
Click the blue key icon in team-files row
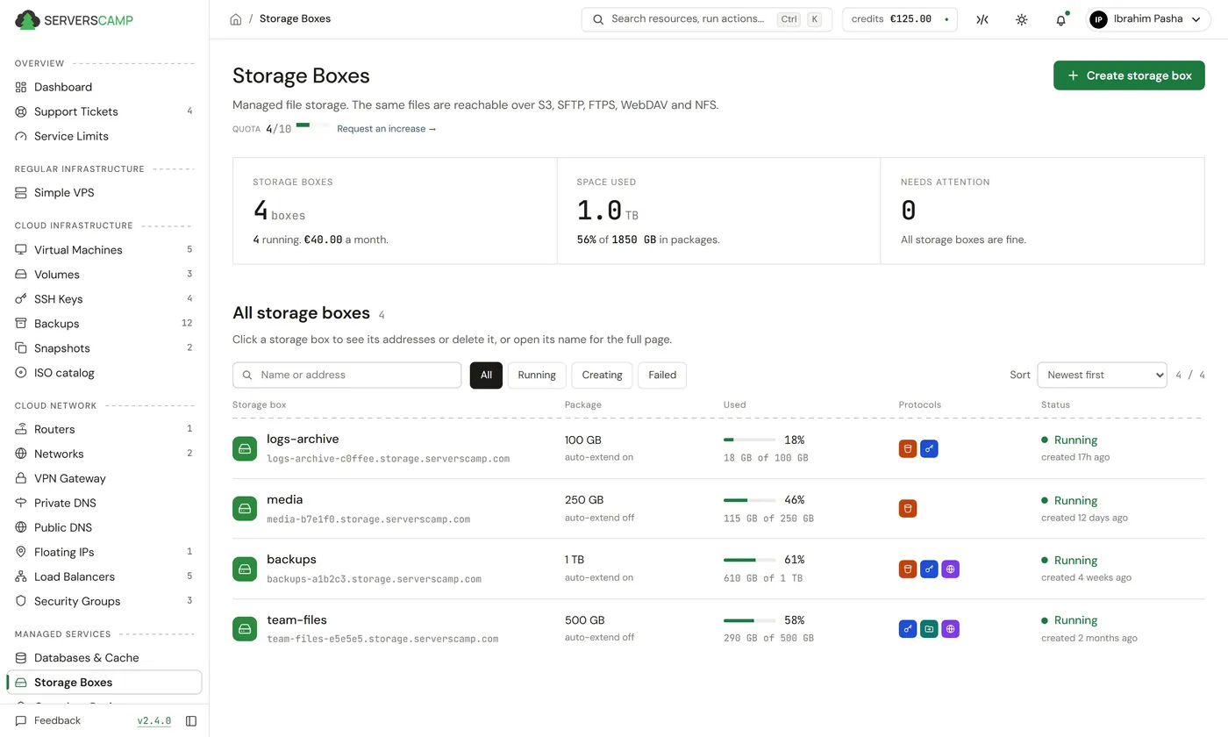coord(908,629)
